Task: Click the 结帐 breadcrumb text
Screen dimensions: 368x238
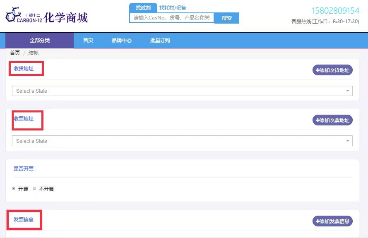Action: coord(34,53)
